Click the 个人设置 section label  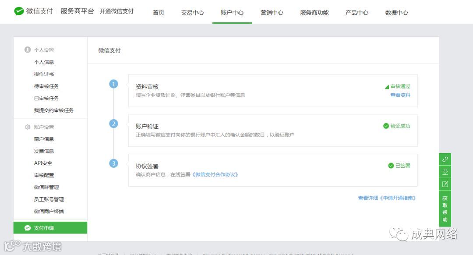44,50
